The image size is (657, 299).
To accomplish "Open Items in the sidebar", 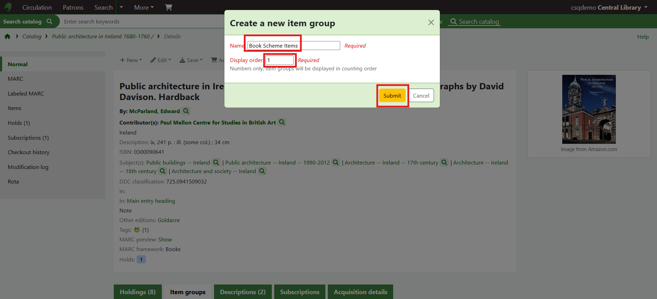I will (15, 108).
